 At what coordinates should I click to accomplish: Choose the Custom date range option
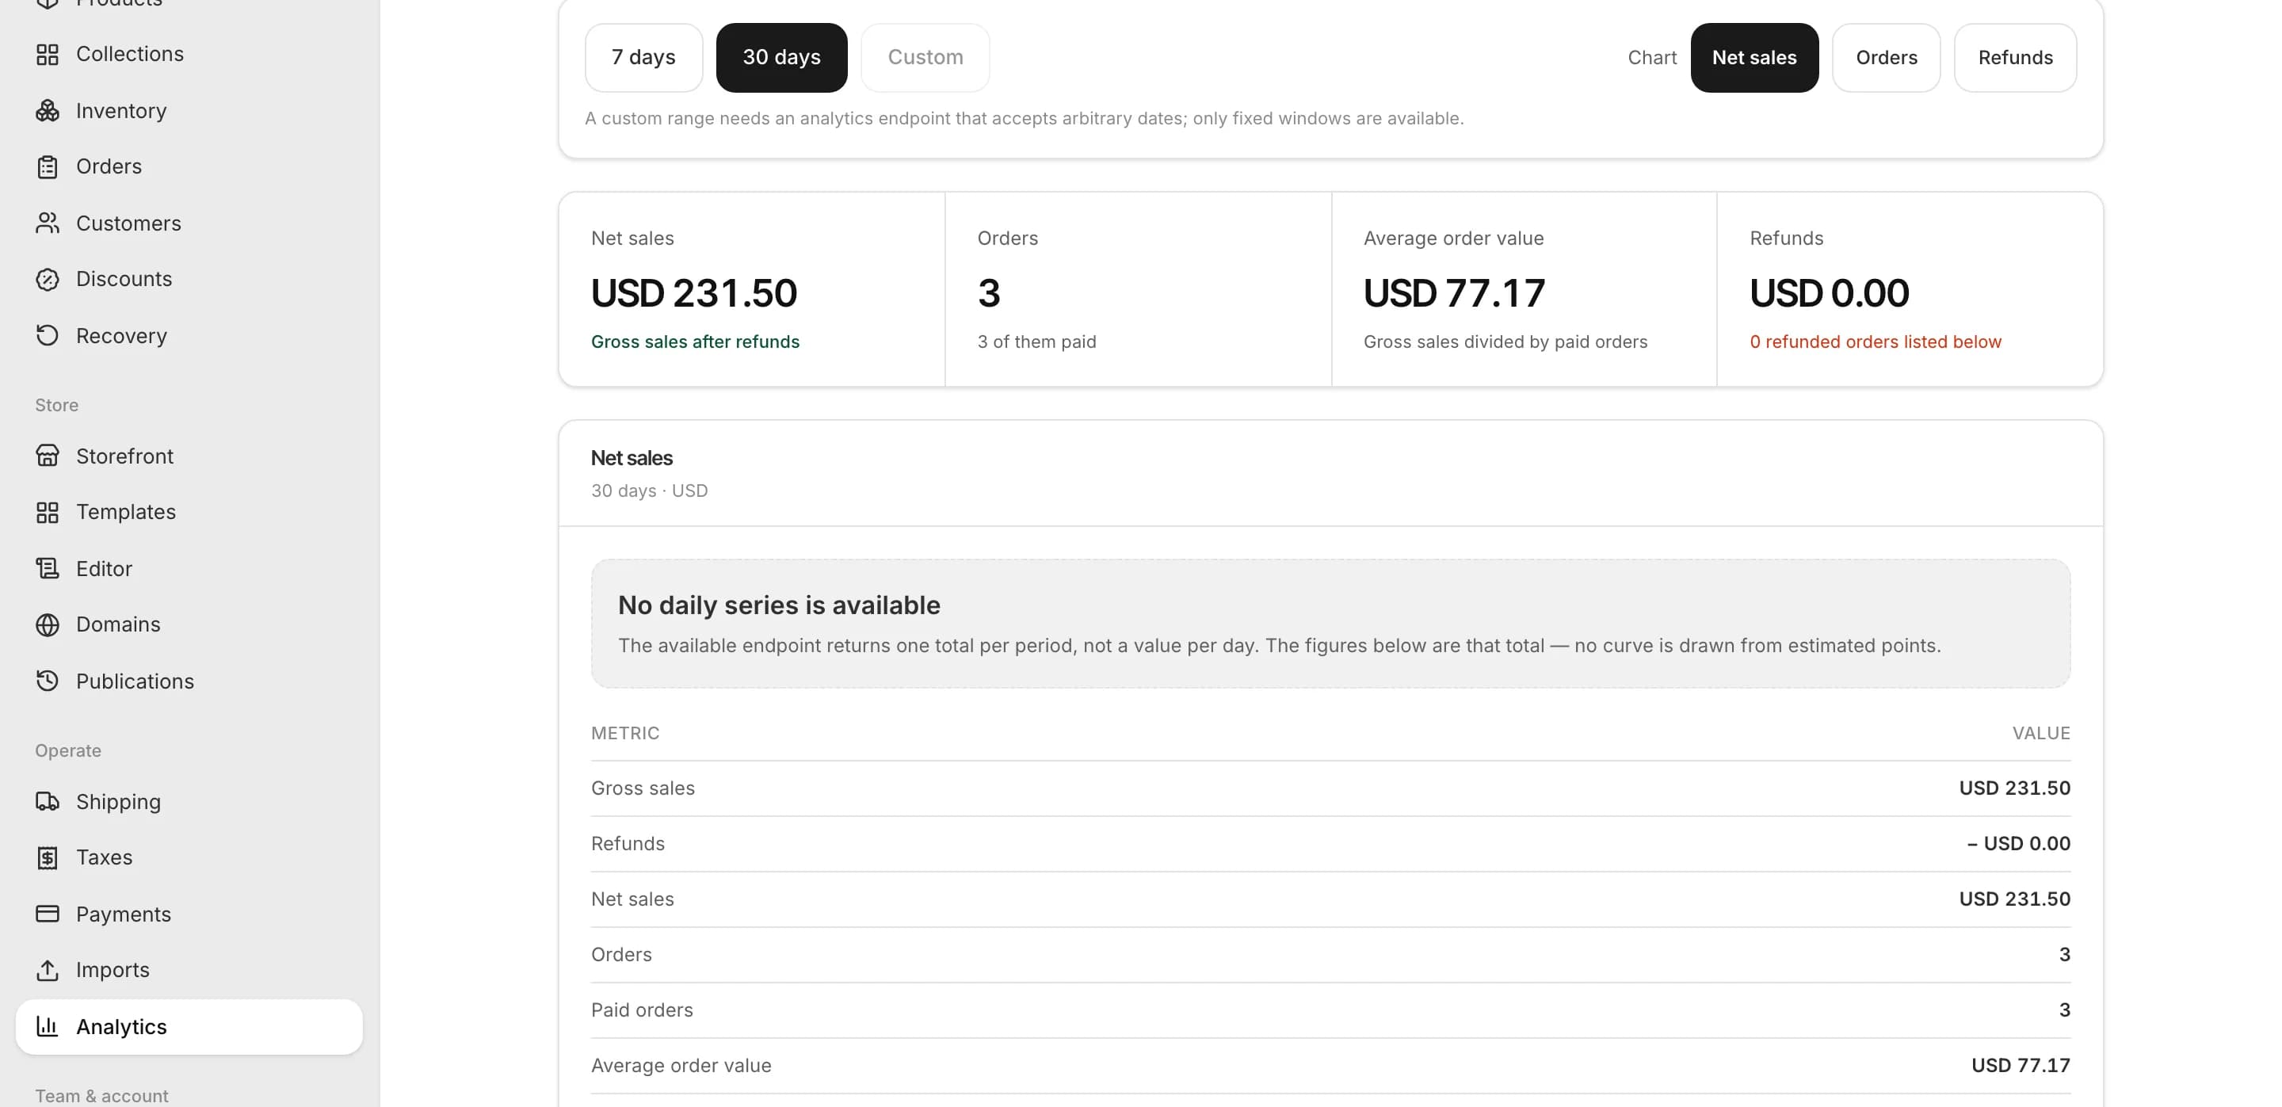(925, 58)
